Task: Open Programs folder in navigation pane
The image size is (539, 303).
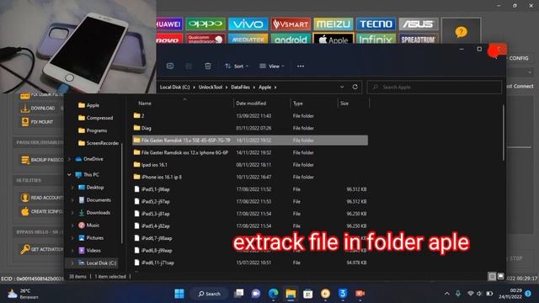Action: click(x=93, y=130)
